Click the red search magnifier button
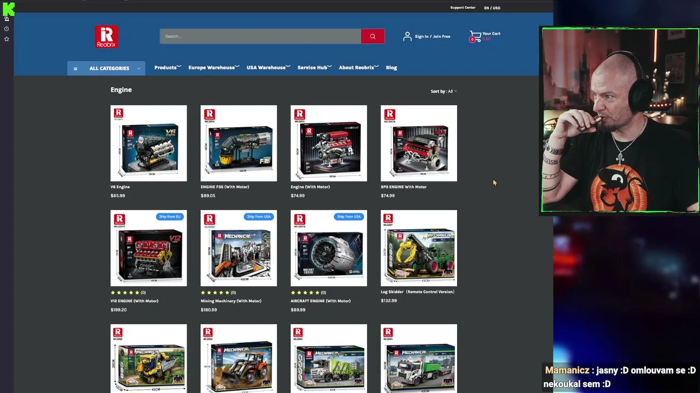 click(x=372, y=37)
